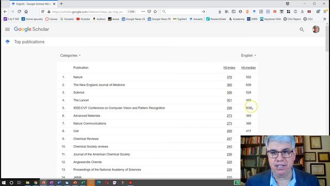This screenshot has width=330, height=186.
Task: Expand the English language dropdown
Action: (x=249, y=55)
